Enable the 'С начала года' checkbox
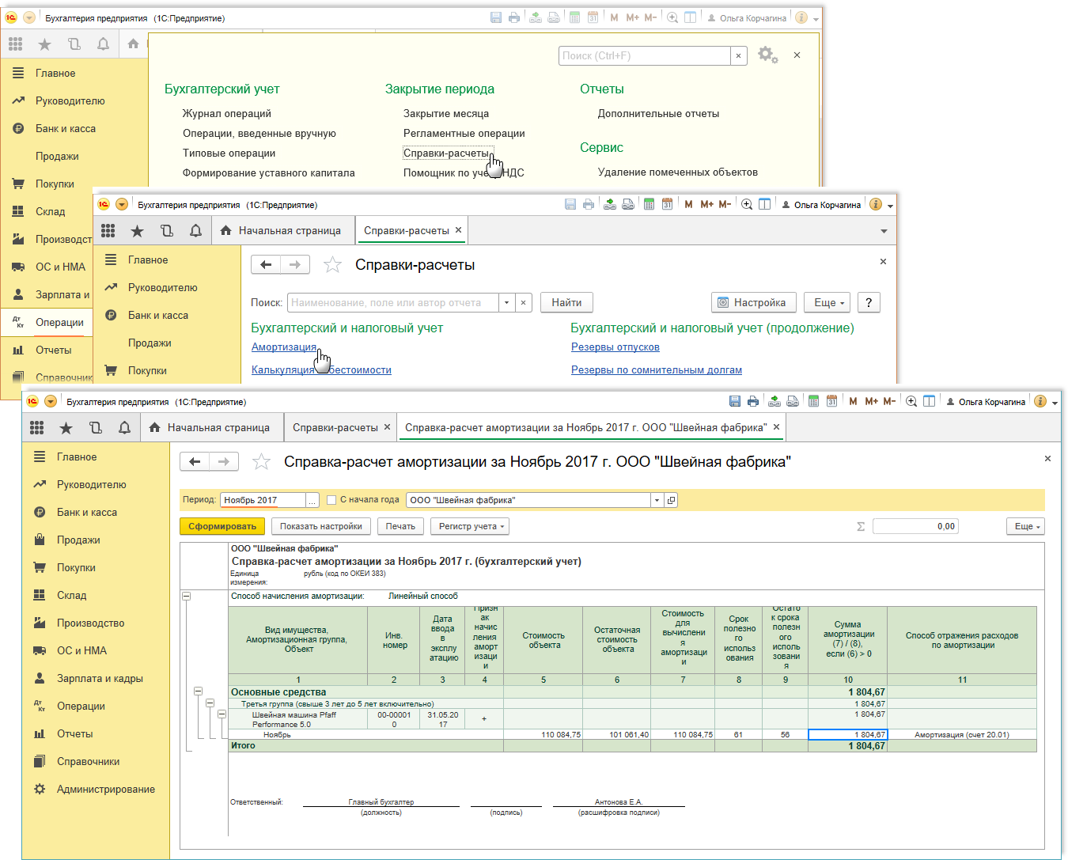The height and width of the screenshot is (860, 1068). pyautogui.click(x=331, y=500)
